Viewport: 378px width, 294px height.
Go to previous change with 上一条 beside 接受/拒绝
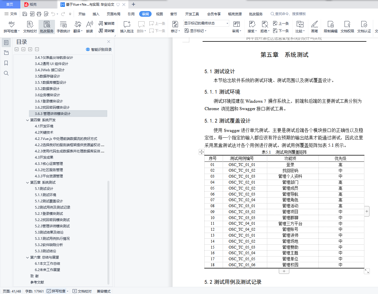coord(281,24)
